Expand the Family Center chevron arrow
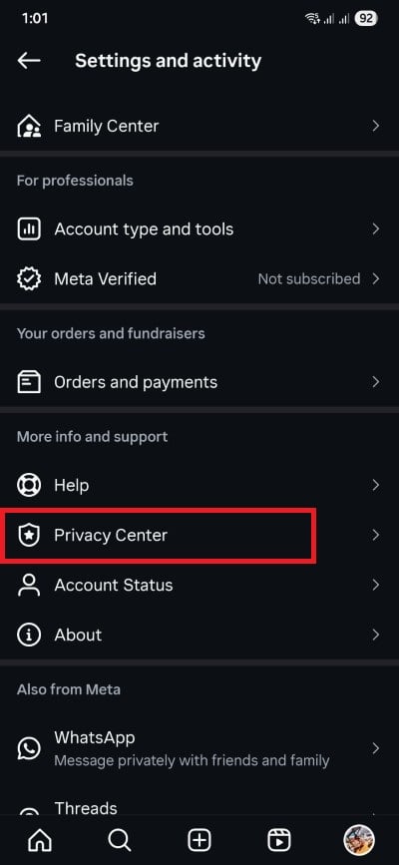The image size is (399, 865). click(x=376, y=127)
